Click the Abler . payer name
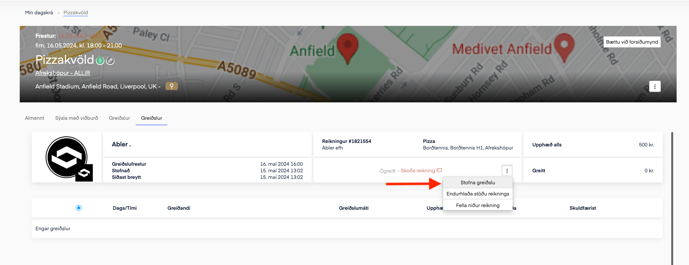Viewport: 689px width, 265px height. tap(121, 144)
